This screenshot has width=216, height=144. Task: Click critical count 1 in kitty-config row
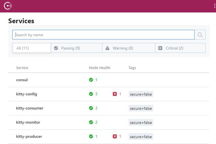coord(120,94)
